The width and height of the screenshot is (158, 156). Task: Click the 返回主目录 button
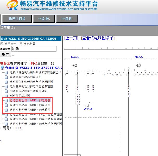[17, 19]
